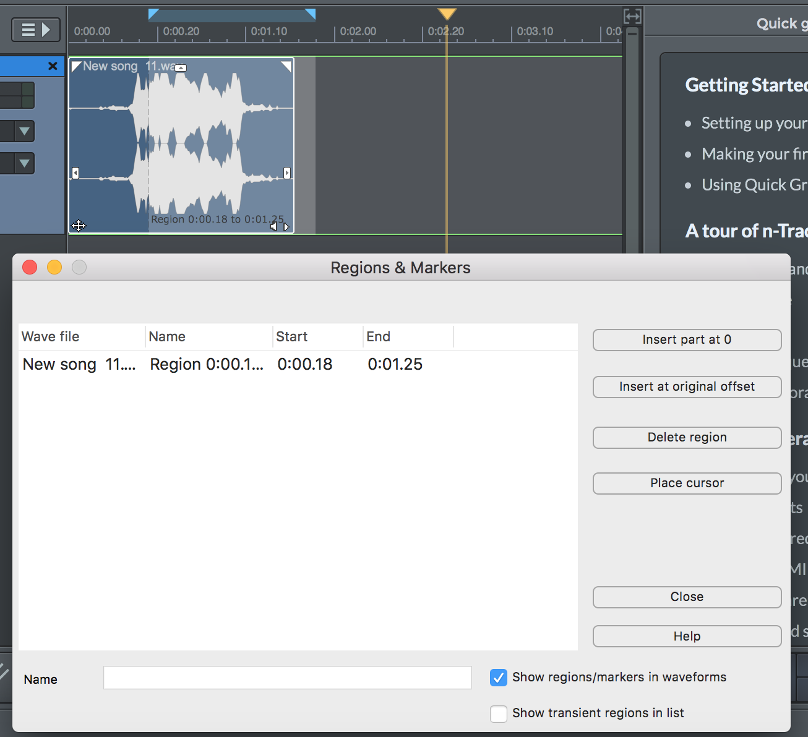The width and height of the screenshot is (808, 737).
Task: Close the Regions & Markers dialog via Close
Action: click(687, 597)
